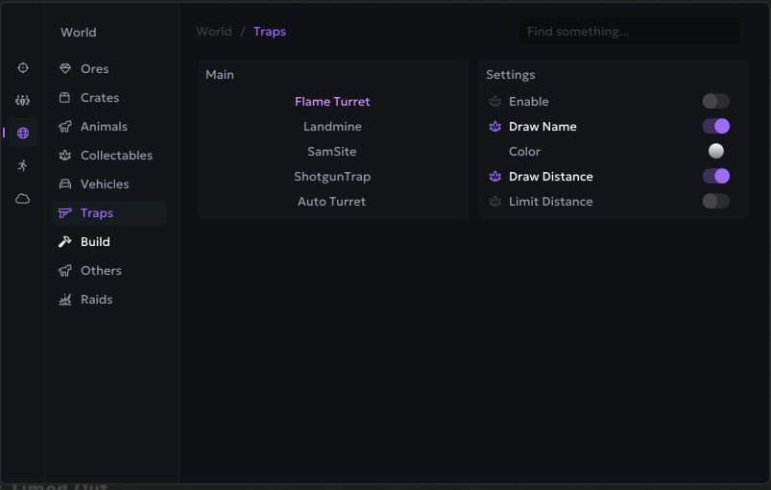Open the players group icon tab

pyautogui.click(x=23, y=101)
